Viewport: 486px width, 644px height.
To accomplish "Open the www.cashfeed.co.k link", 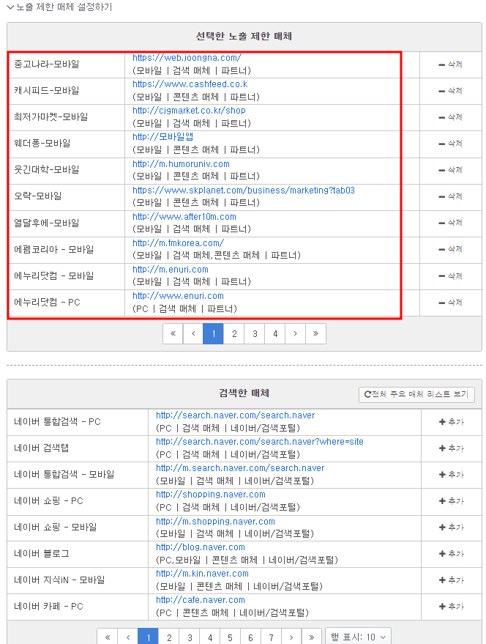I will [190, 84].
